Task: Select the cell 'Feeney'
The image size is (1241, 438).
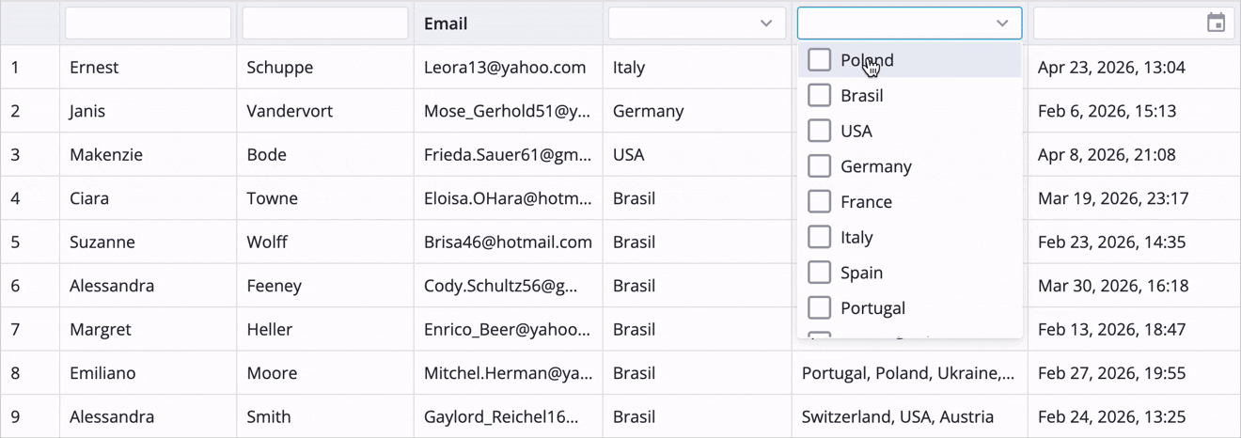Action: click(x=325, y=286)
